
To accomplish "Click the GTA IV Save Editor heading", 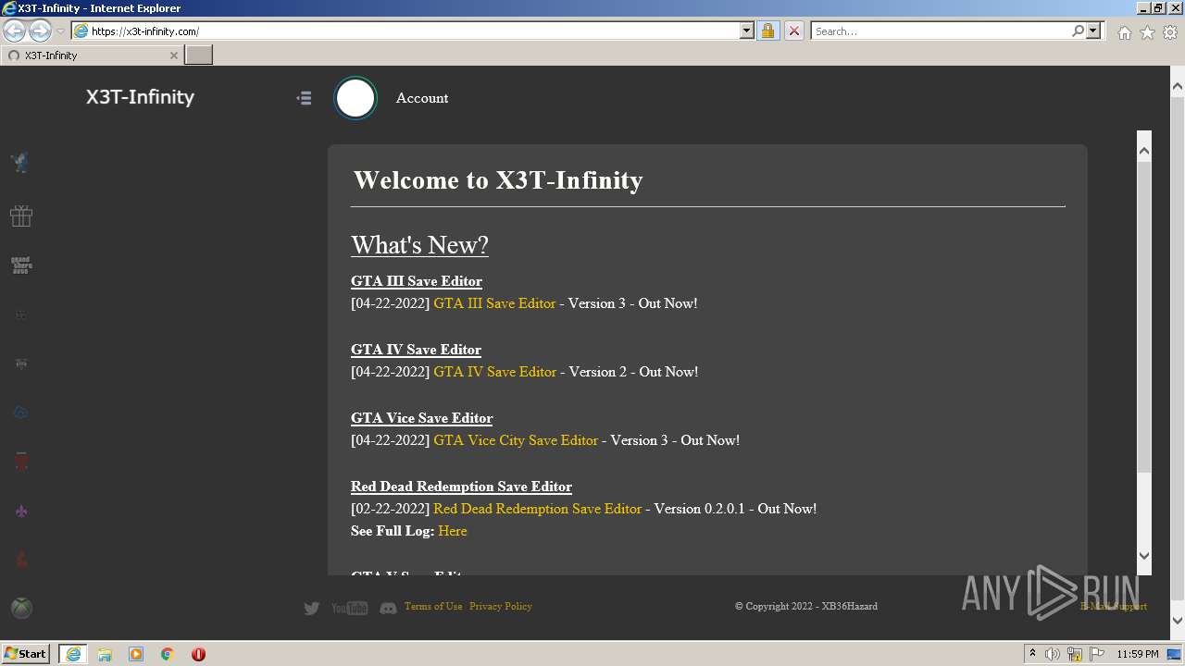I will (x=416, y=350).
